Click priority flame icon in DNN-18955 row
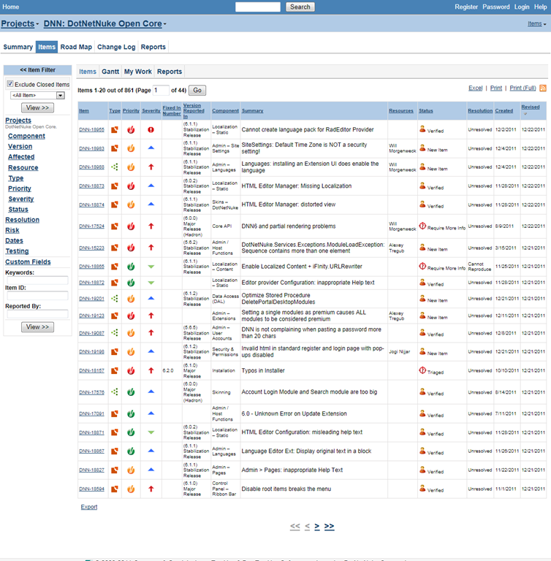 tap(131, 130)
